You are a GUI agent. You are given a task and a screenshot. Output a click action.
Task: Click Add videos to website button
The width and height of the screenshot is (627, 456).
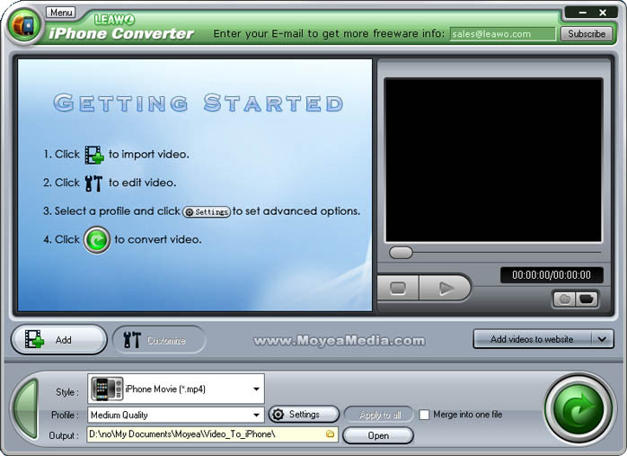coord(532,339)
